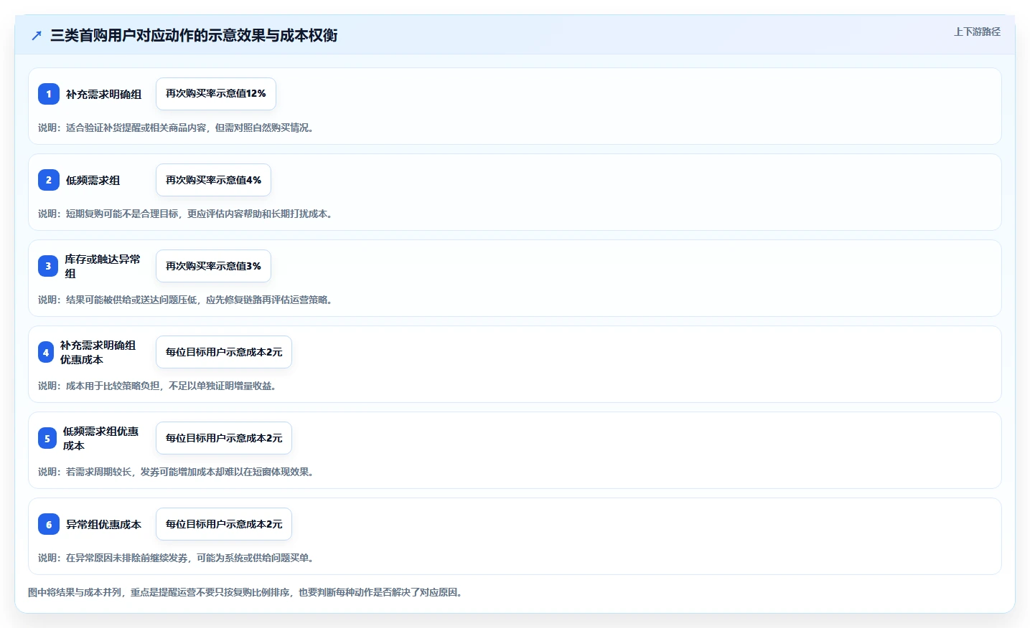Viewport: 1030px width, 628px height.
Task: Click the 上下游路径 label in header
Action: [x=977, y=32]
